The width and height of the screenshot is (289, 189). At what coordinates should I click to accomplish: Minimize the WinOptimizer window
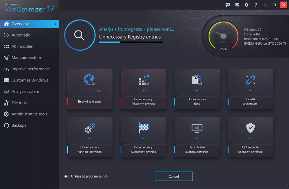(265, 5)
